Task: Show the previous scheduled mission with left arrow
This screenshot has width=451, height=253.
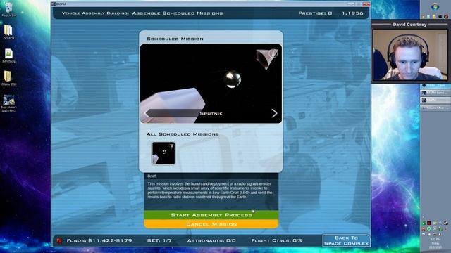Action: [147, 113]
